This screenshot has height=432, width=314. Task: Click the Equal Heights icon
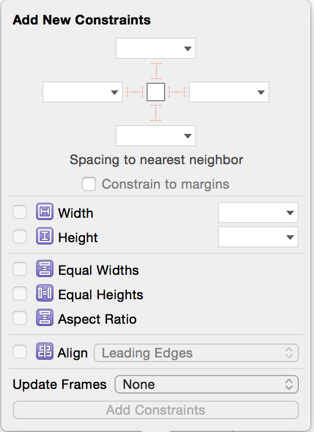coord(45,293)
